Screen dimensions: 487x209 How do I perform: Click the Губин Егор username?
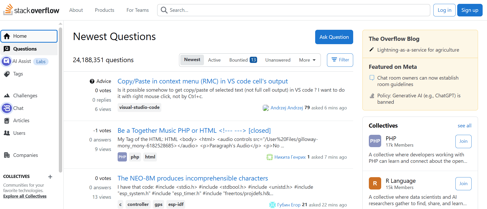click(x=289, y=205)
